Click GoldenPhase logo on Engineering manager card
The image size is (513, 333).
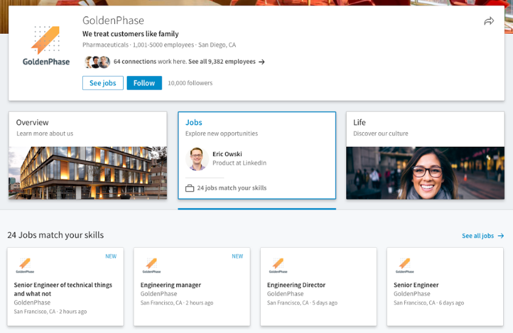coord(151,265)
